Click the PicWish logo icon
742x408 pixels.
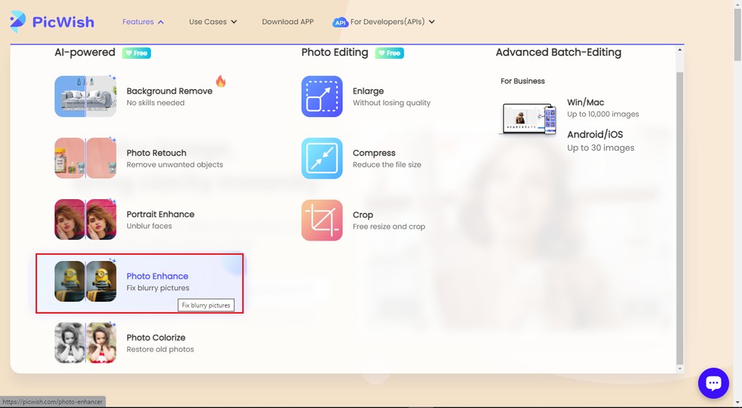coord(17,21)
